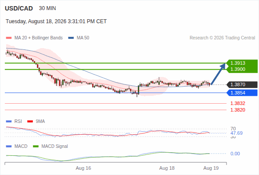Viewport: 259px width, 175px height.
Task: Click the Aug 18 date axis label
Action: click(x=167, y=168)
